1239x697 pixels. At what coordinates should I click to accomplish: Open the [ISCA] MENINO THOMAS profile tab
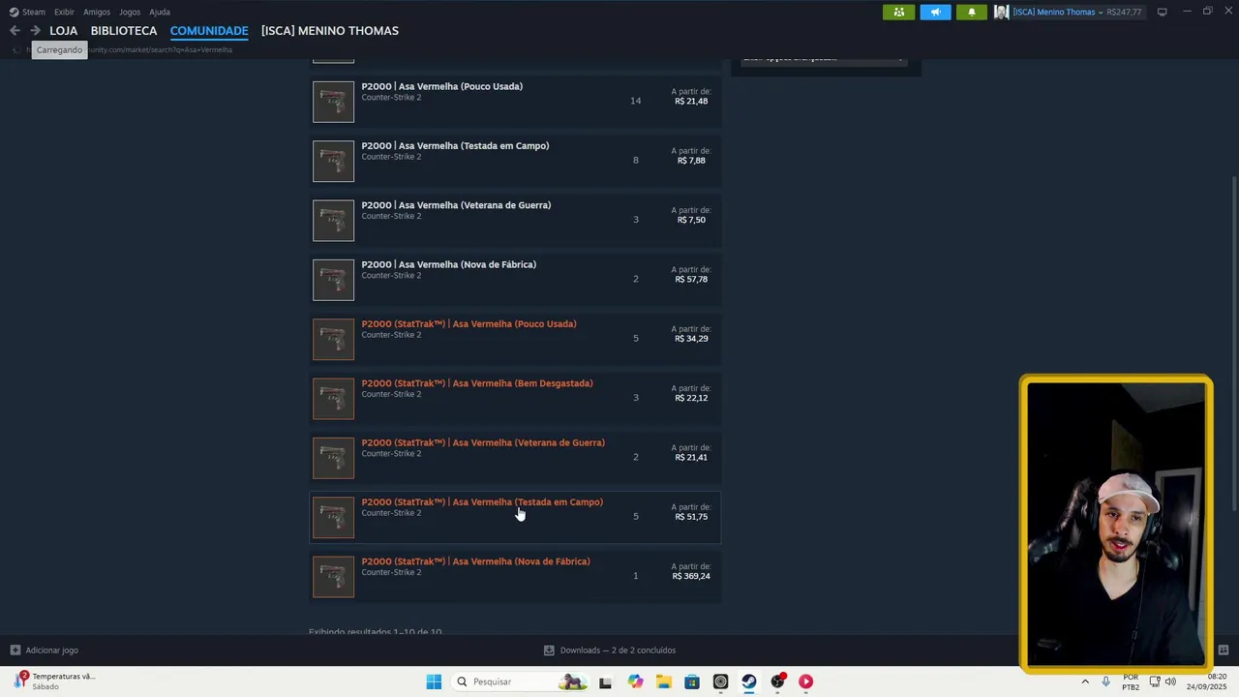click(330, 31)
